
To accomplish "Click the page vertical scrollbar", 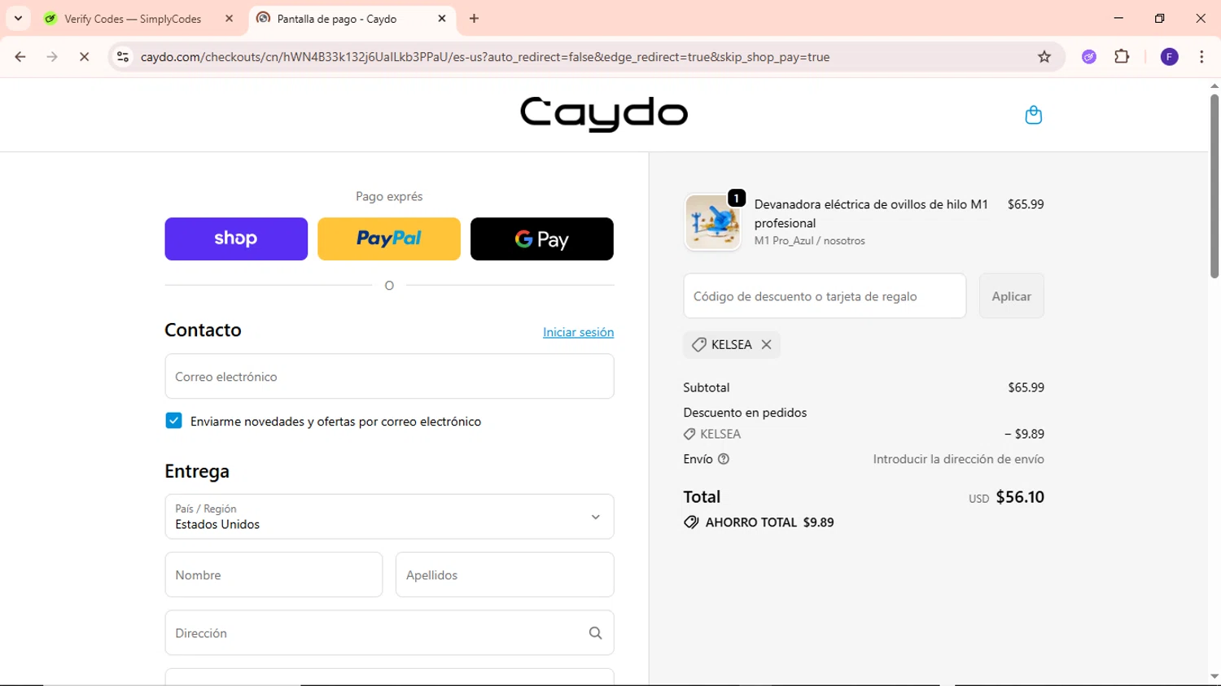I will coord(1214,186).
